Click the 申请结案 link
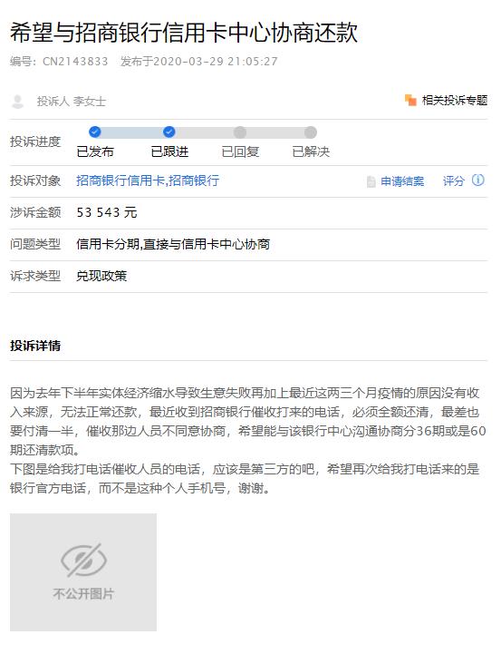Screen dimensions: 501x654 point(402,181)
